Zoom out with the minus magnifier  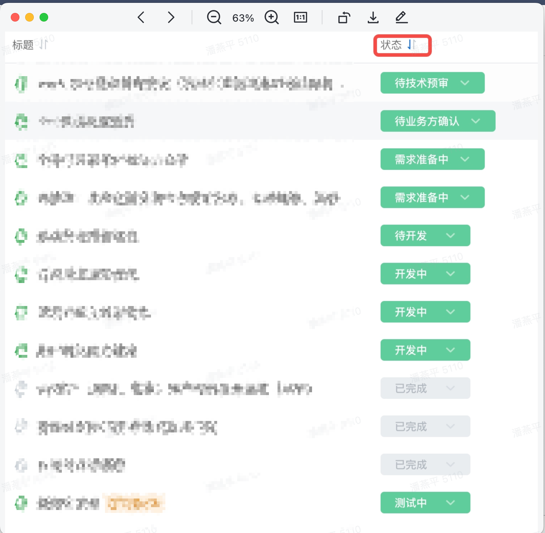click(x=214, y=17)
